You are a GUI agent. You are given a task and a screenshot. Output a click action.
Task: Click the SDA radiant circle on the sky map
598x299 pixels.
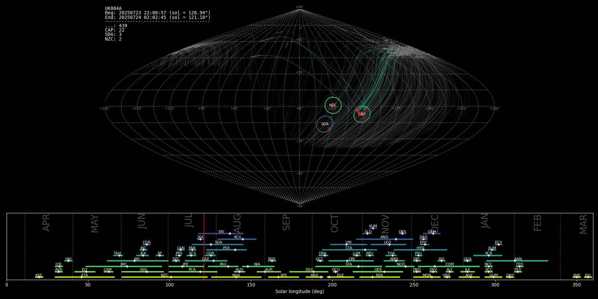click(x=325, y=124)
